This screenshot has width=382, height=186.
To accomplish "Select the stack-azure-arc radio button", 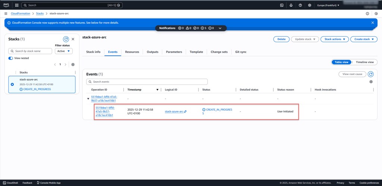I will [12, 84].
